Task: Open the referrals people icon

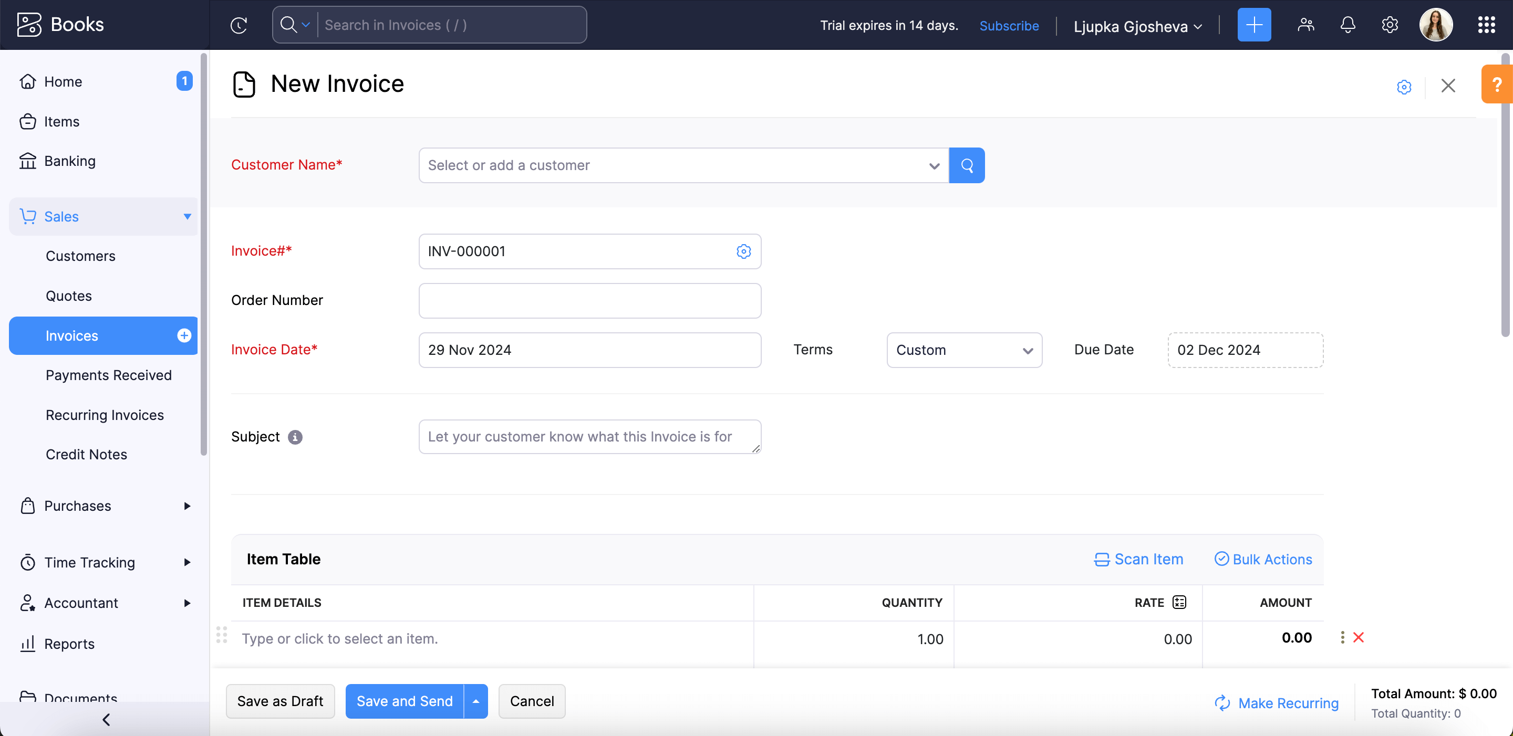Action: click(1305, 25)
